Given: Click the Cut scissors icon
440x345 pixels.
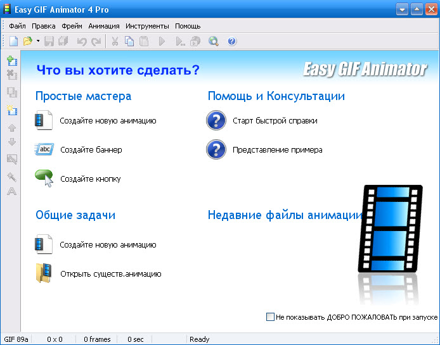Looking at the screenshot, I should click(115, 42).
